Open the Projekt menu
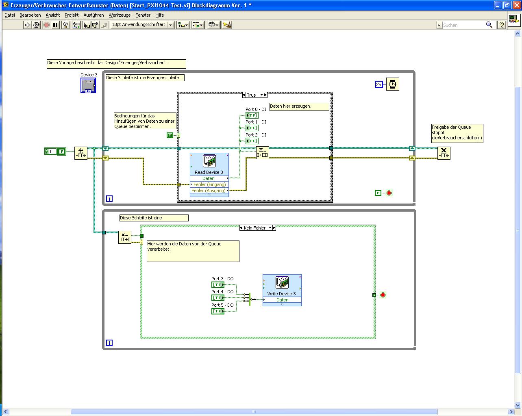The image size is (522, 416). 72,15
